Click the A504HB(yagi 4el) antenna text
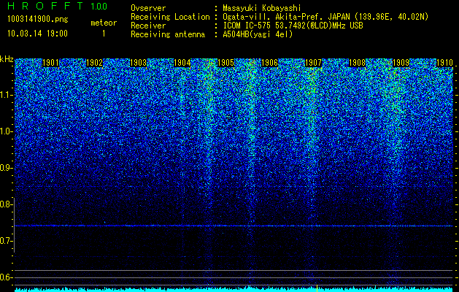This screenshot has width=459, height=292. 258,34
